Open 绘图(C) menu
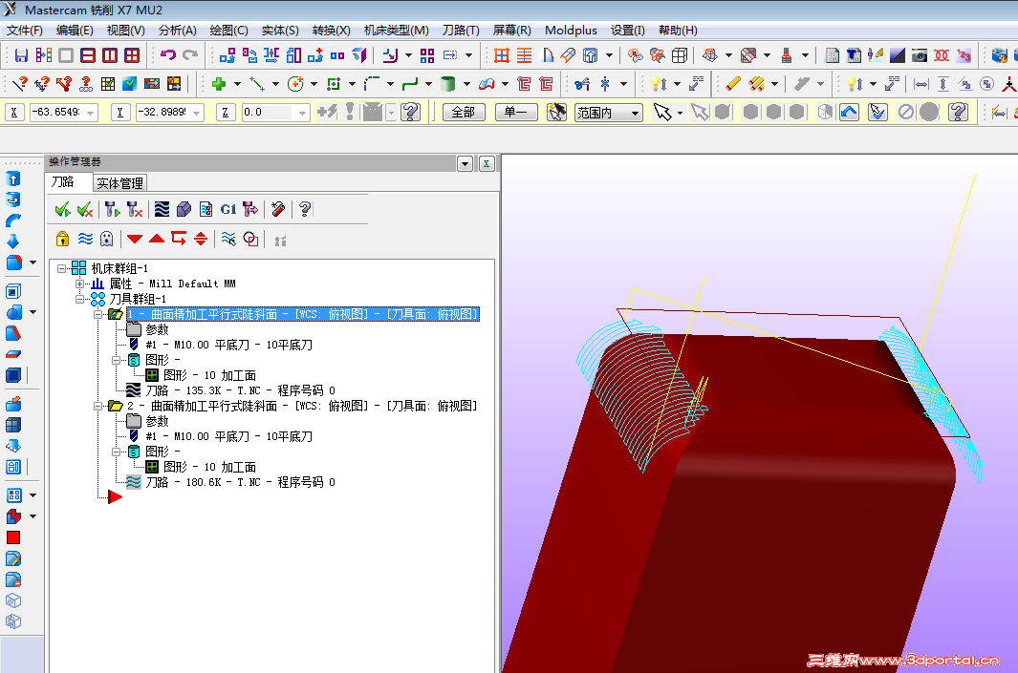 point(228,31)
